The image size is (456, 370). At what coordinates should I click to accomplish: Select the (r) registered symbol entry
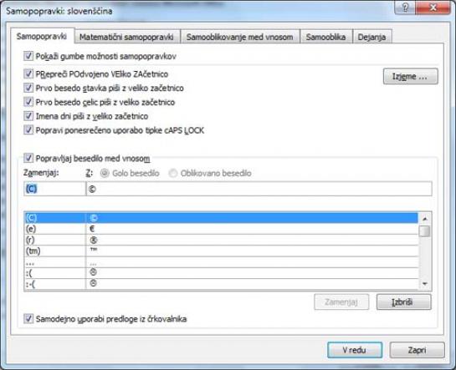tap(222, 240)
